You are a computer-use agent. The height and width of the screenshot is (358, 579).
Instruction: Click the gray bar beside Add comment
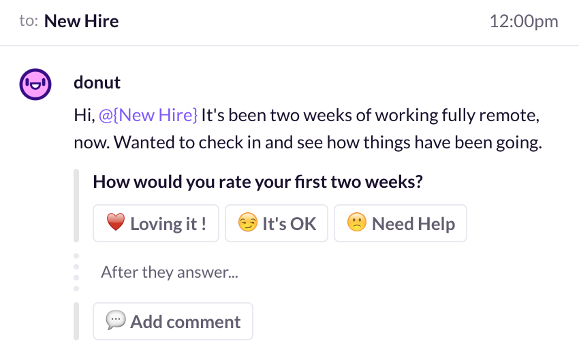click(x=76, y=321)
